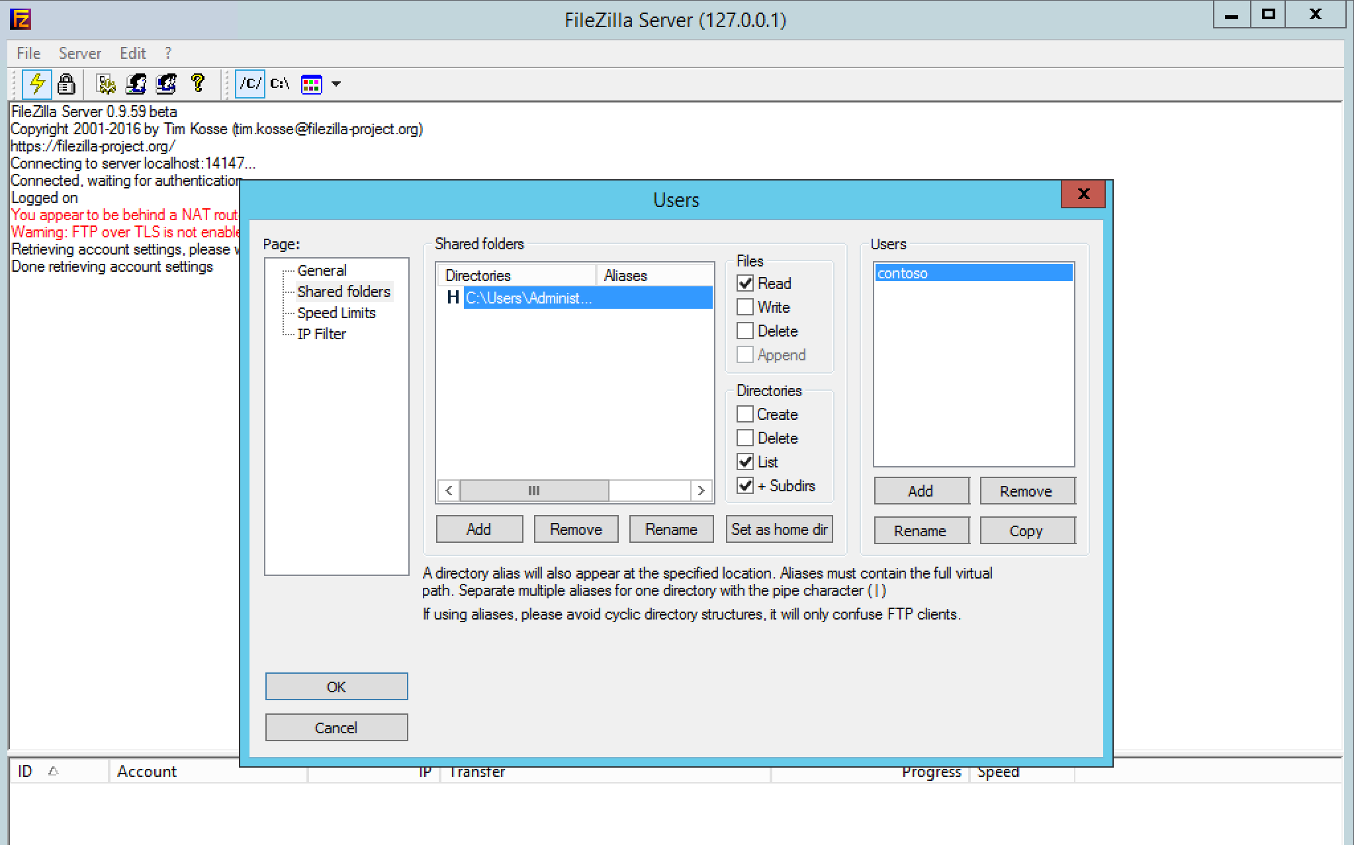1354x845 pixels.
Task: Open the Server menu
Action: [79, 53]
